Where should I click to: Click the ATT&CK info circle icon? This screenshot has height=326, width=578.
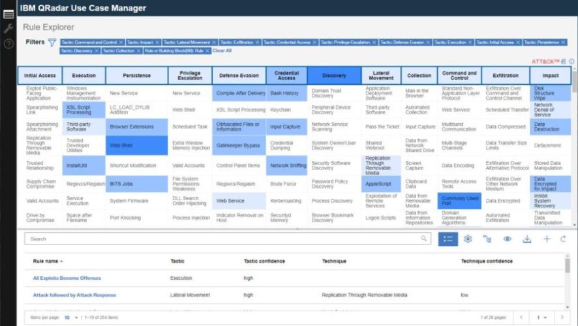tap(571, 61)
